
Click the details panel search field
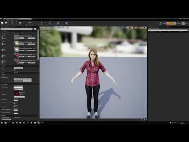[x=17, y=29]
